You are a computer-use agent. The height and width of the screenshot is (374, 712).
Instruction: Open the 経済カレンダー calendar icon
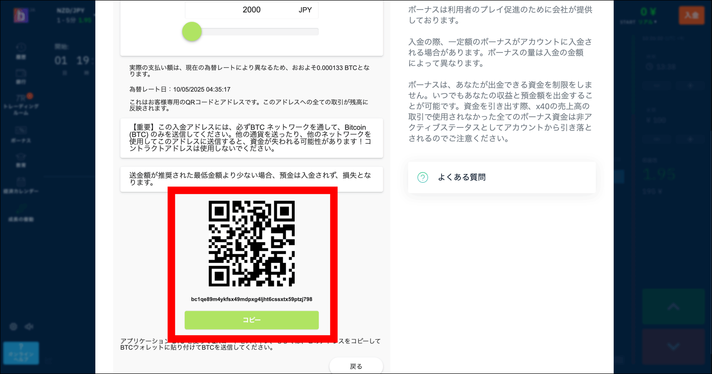(21, 182)
